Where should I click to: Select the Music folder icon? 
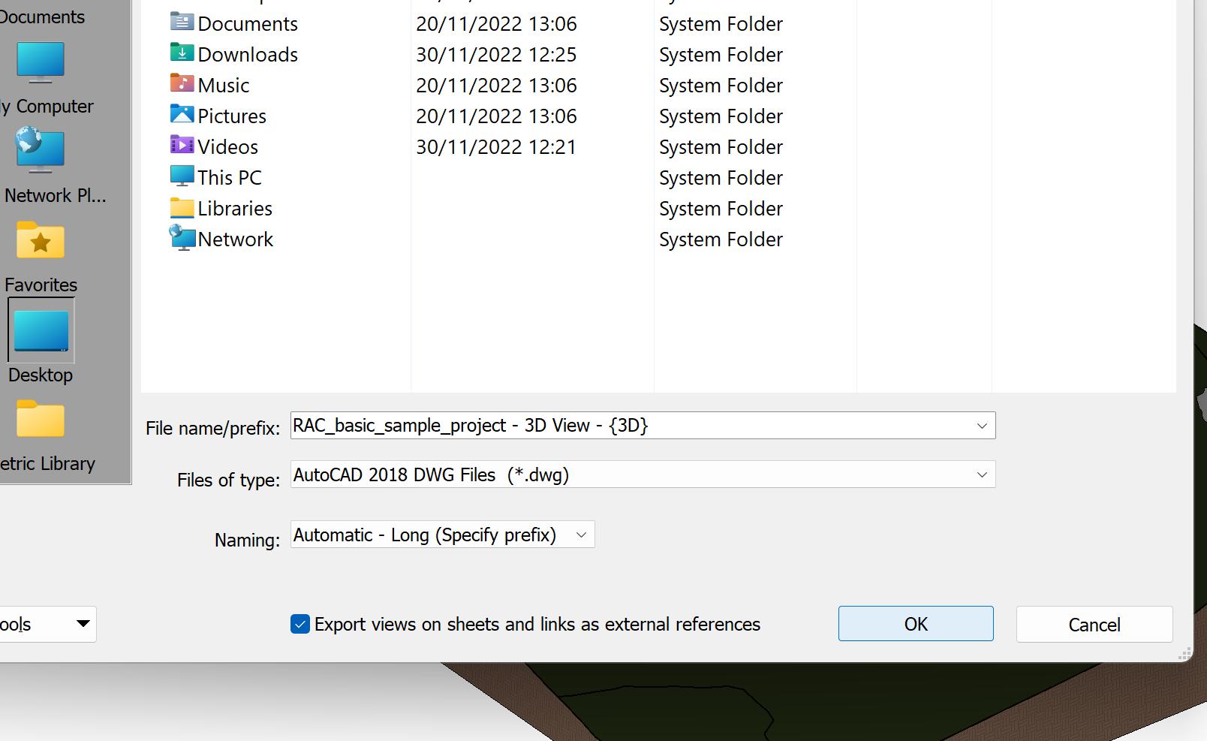tap(182, 83)
